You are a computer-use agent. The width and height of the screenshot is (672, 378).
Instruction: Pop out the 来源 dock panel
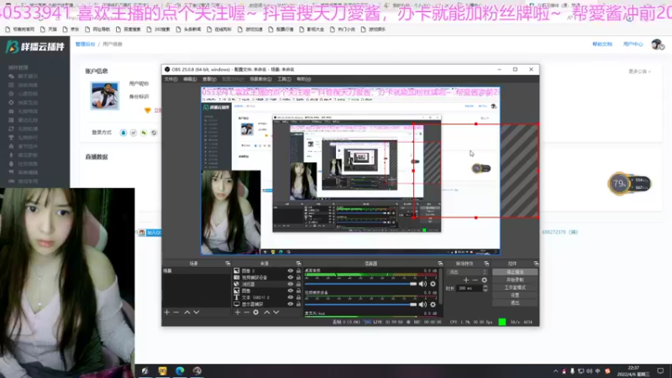[298, 263]
